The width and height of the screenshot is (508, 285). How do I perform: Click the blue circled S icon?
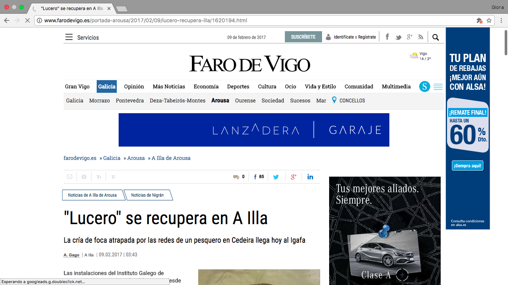pyautogui.click(x=424, y=86)
